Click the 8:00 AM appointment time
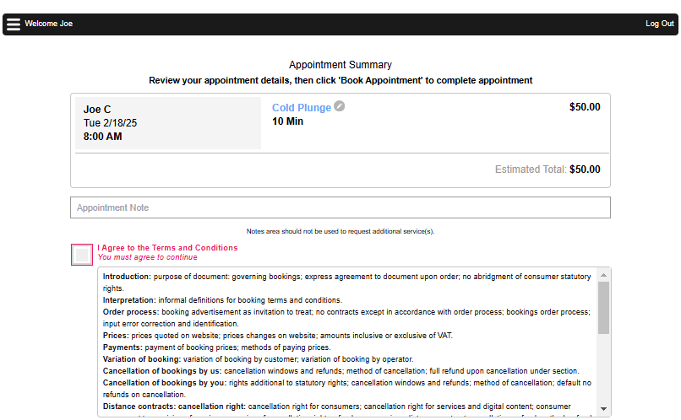 [102, 137]
